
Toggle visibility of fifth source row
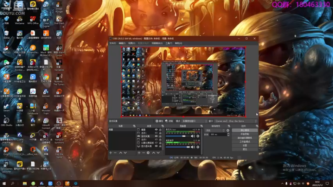pyautogui.click(x=156, y=143)
